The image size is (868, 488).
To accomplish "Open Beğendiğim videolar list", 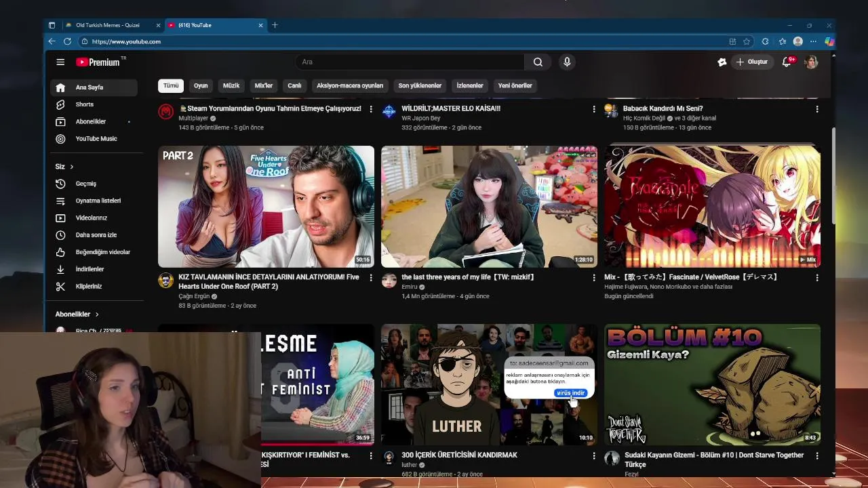I will [x=94, y=252].
